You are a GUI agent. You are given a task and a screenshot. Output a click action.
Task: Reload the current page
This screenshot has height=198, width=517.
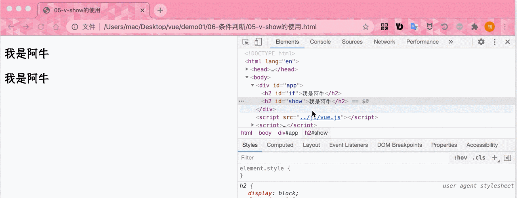(41, 27)
